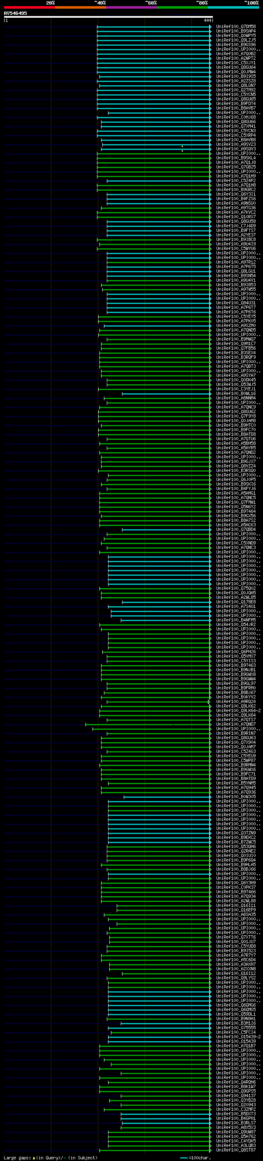Viewport: 263px width, 1161px height.
Task: Select hit label UniRef100_B4FZS6
Action: point(236,199)
